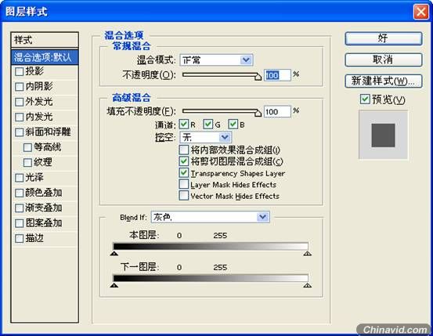Click the 填充不透明度 fill opacity input field

[x=277, y=112]
